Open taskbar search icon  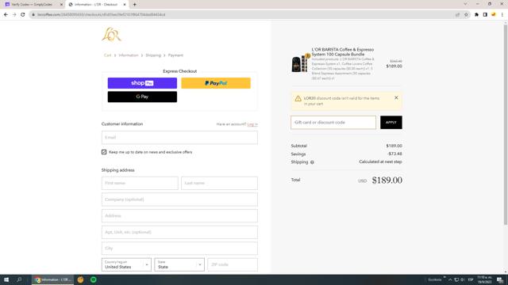(x=19, y=279)
